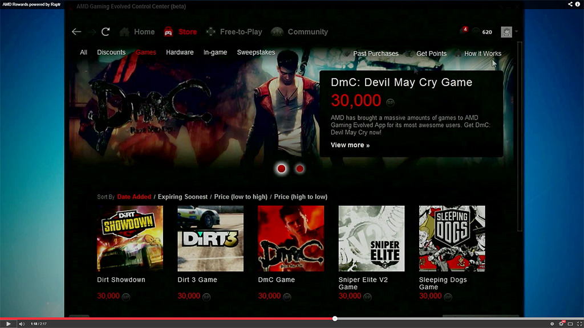Click the Get Points coin icon

(409, 54)
